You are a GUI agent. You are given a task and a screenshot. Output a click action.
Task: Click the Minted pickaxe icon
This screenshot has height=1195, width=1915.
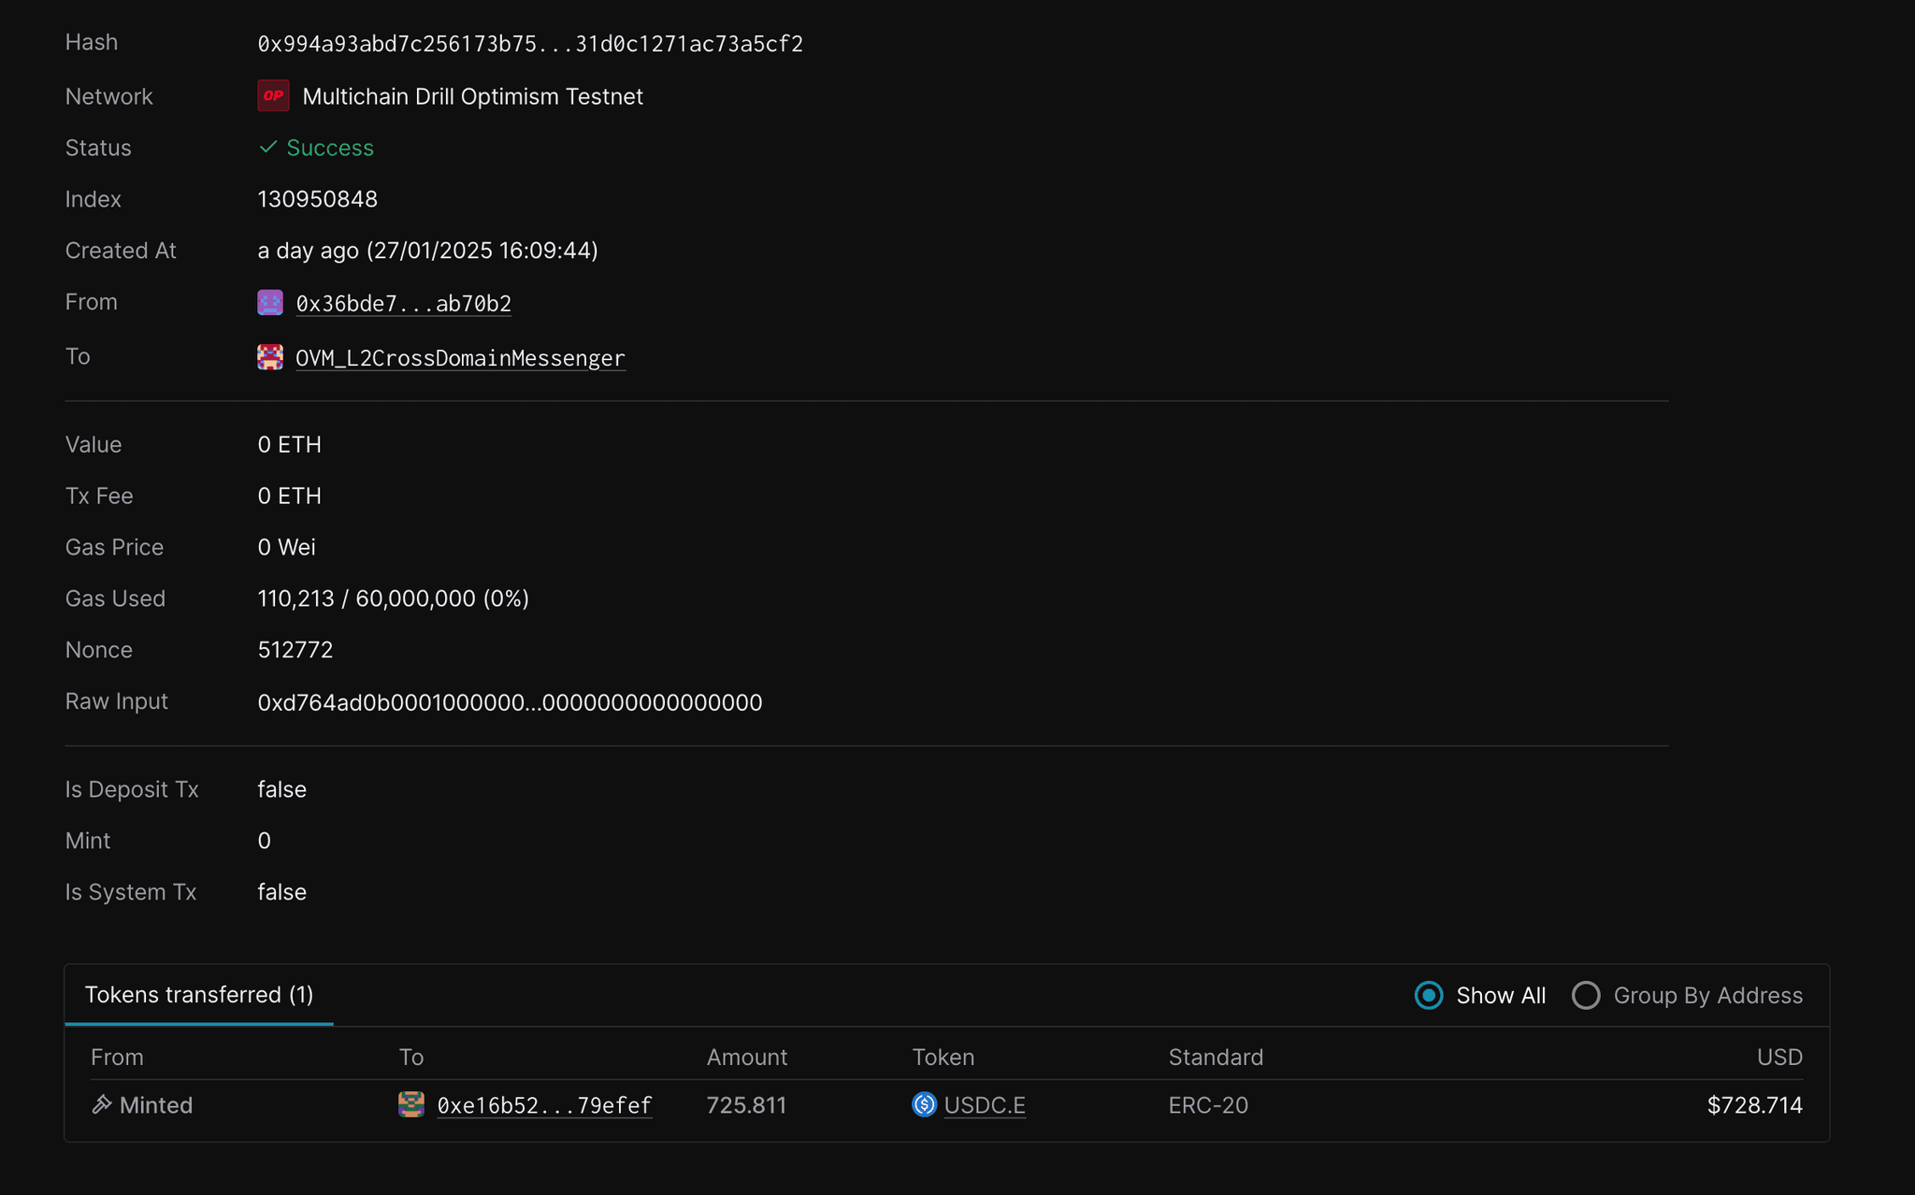[101, 1104]
